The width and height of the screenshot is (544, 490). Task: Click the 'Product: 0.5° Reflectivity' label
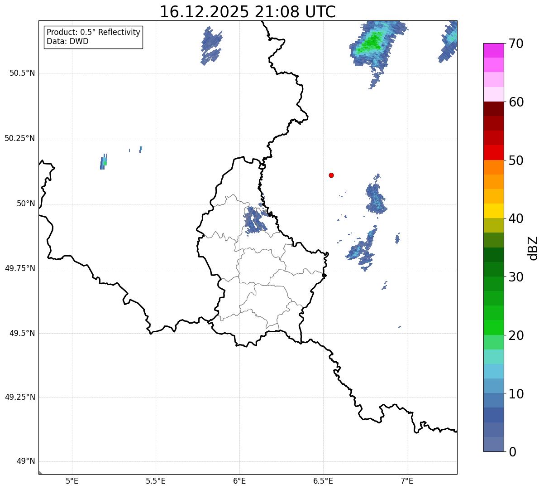pos(93,33)
